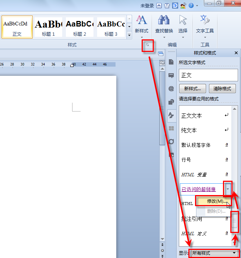Click the style list scroll-up arrow

234,109
